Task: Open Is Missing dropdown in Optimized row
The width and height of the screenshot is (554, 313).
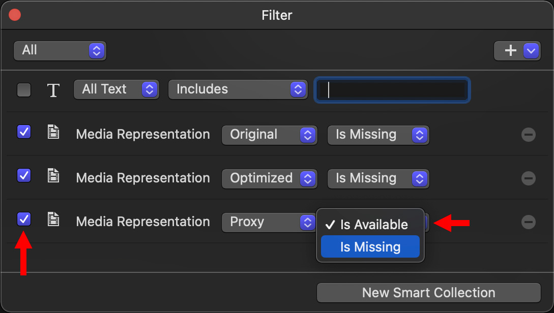Action: coord(378,178)
